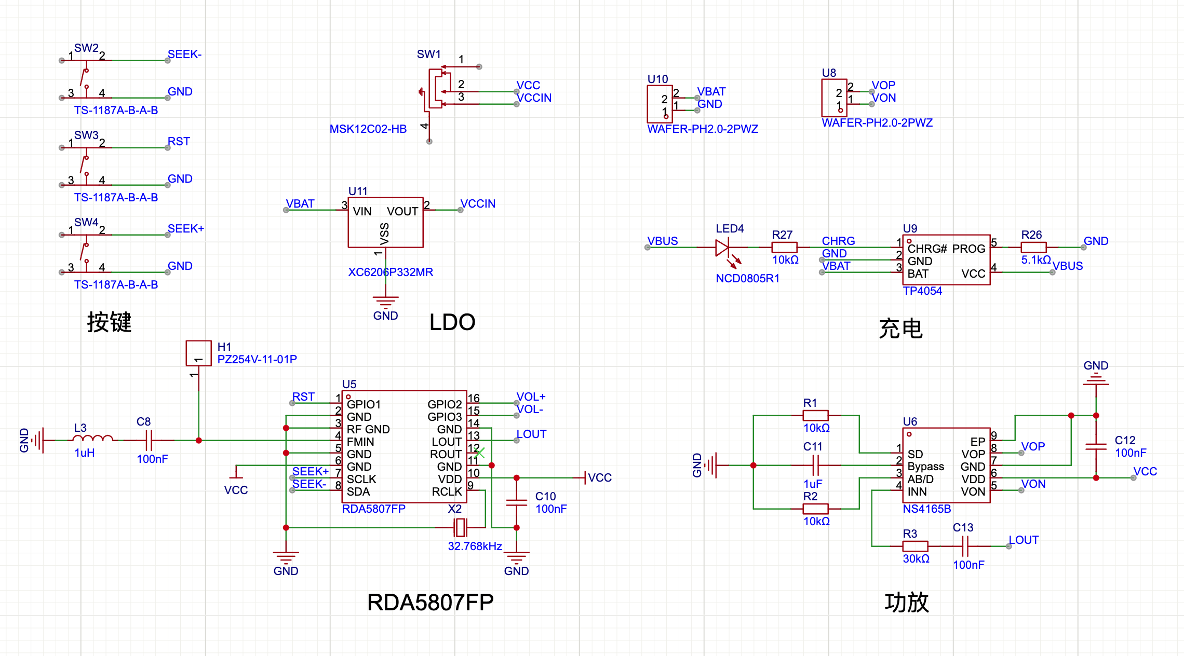This screenshot has height=656, width=1184.
Task: Select the VON label at U6
Action: [x=1033, y=484]
